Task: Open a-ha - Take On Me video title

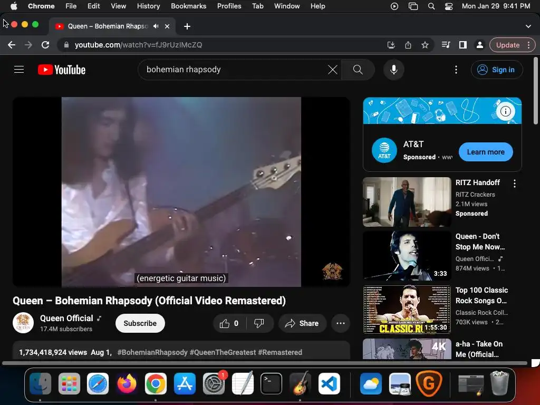Action: [479, 349]
